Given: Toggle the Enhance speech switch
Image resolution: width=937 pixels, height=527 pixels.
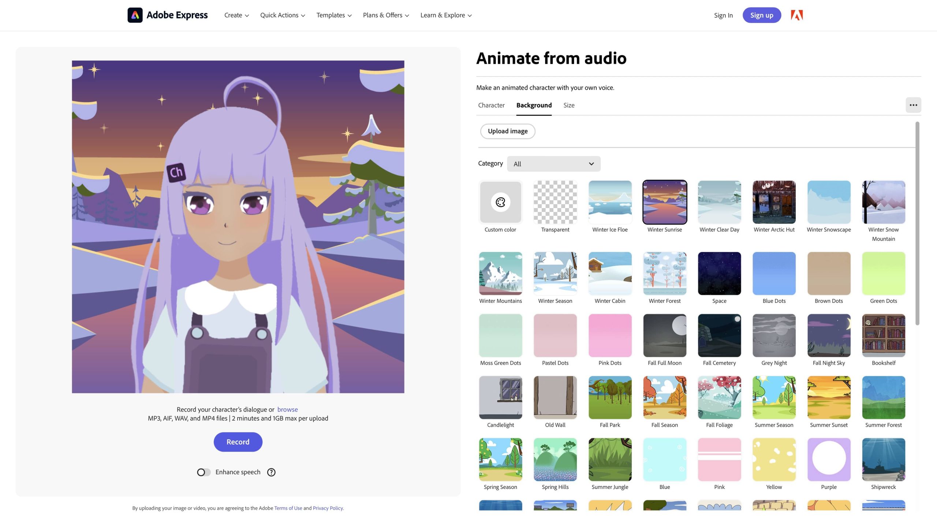Looking at the screenshot, I should [204, 472].
